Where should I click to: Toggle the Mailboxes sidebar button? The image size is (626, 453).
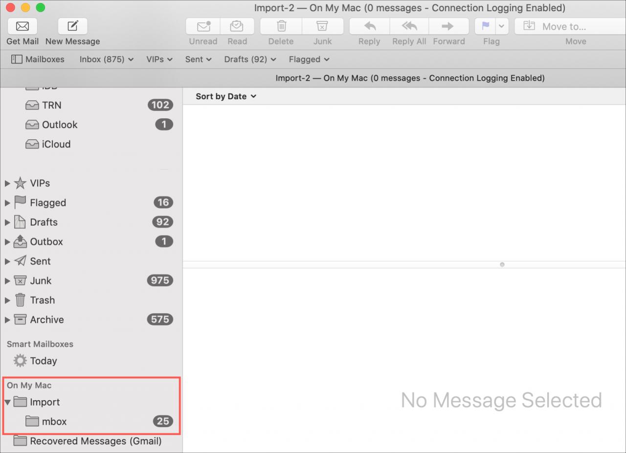(x=38, y=59)
